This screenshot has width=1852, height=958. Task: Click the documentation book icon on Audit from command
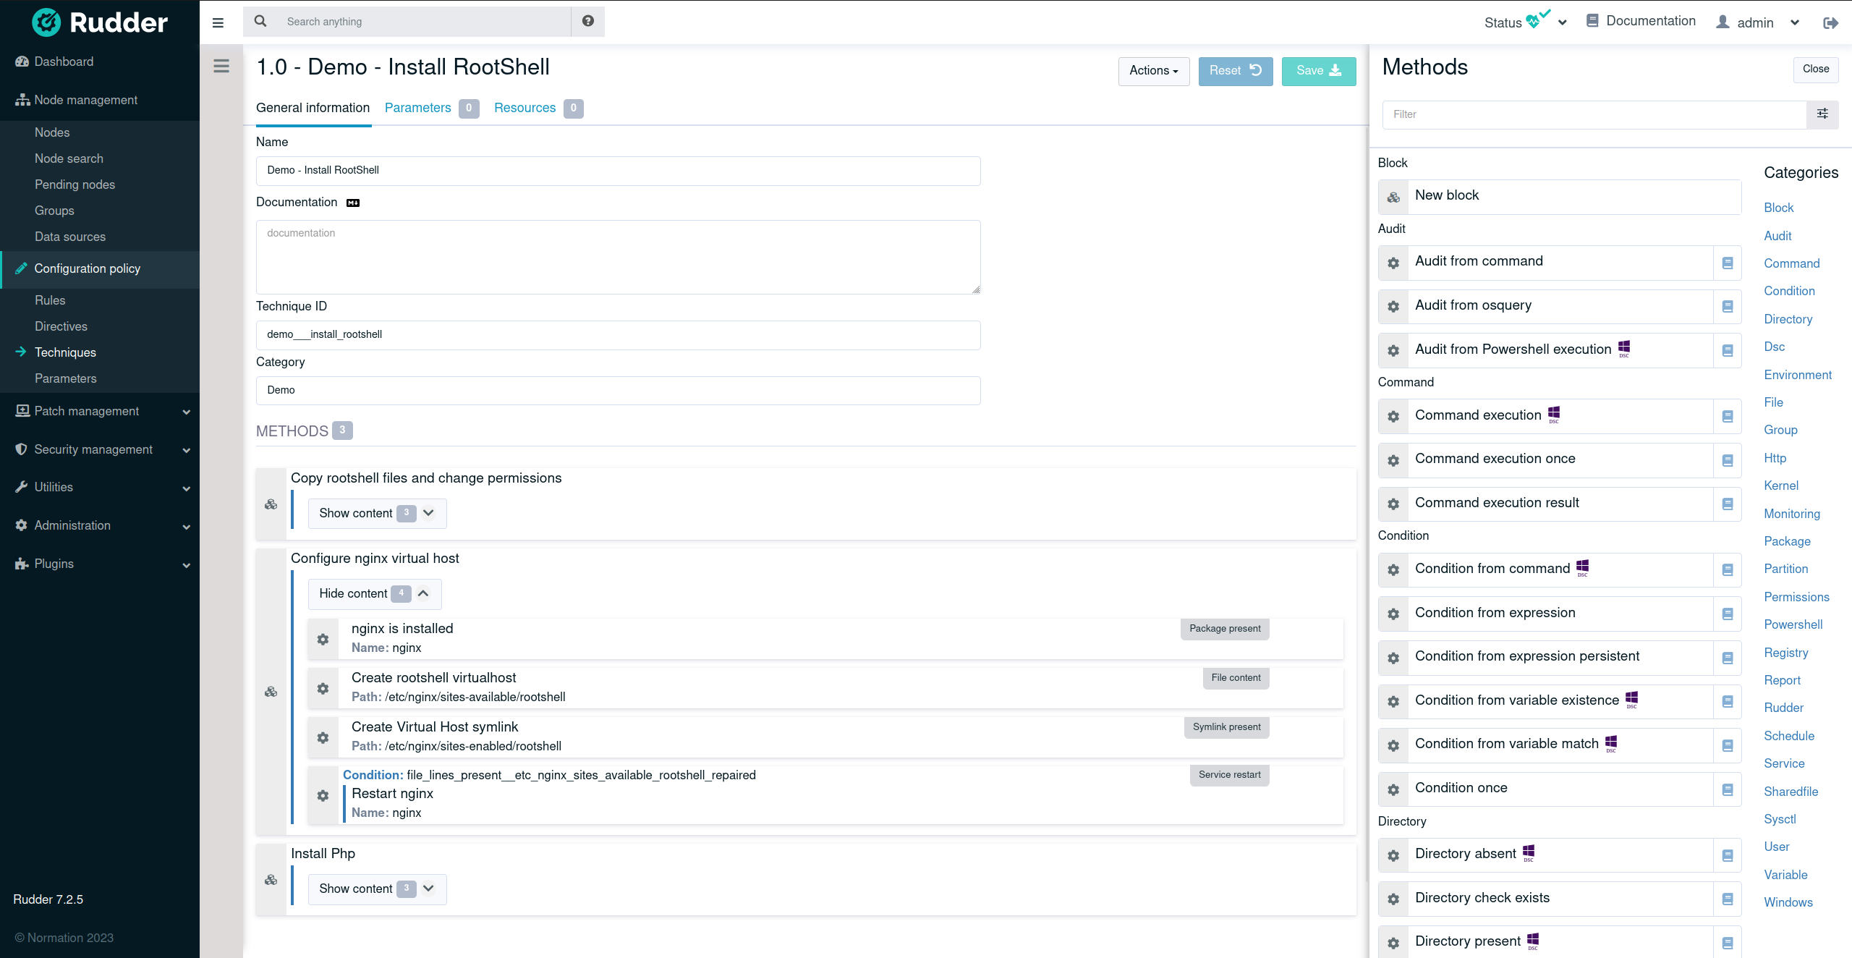pyautogui.click(x=1728, y=263)
